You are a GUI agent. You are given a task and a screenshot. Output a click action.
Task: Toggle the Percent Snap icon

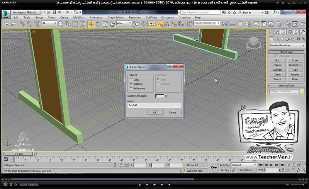(174, 24)
